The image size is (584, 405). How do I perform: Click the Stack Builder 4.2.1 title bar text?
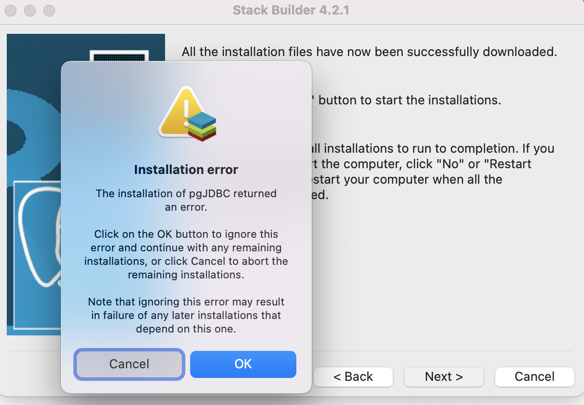click(291, 10)
